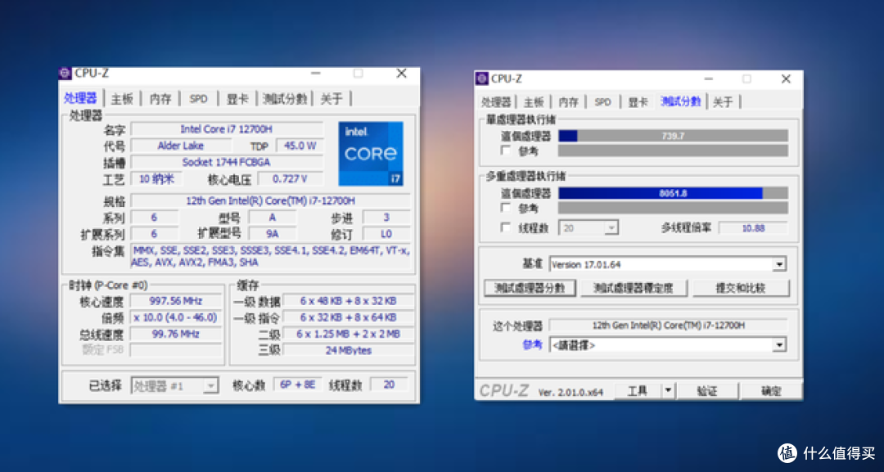Click the CPU-Z icon in the left window's title bar
Screen dimensions: 884x472
tap(65, 74)
